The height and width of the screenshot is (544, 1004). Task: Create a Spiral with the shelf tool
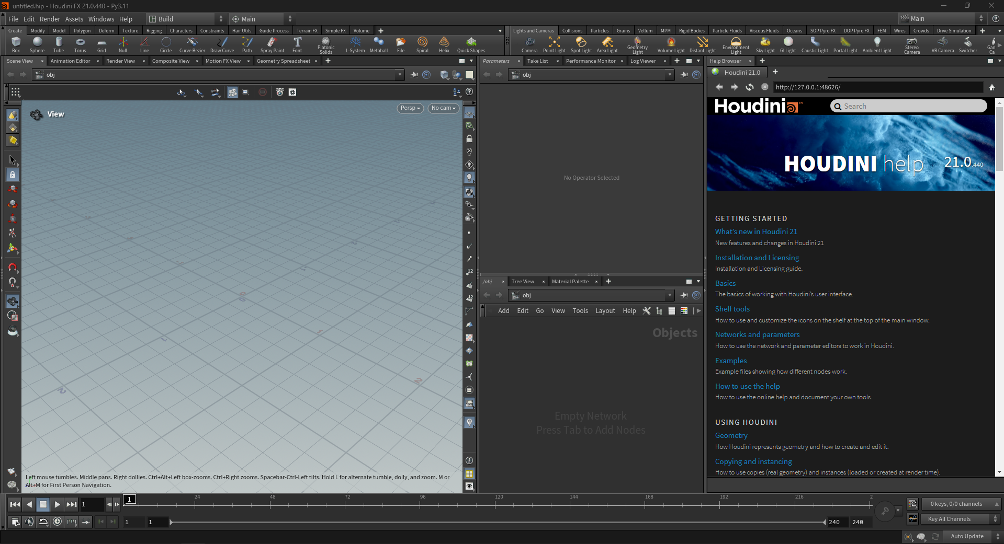(x=422, y=44)
